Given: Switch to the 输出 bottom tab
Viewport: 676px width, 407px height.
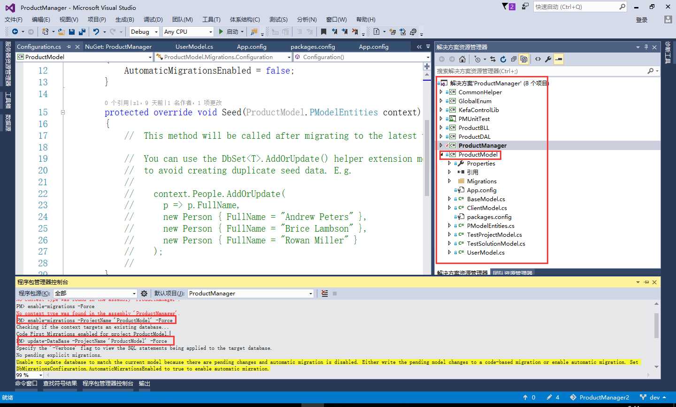Looking at the screenshot, I should (x=145, y=384).
